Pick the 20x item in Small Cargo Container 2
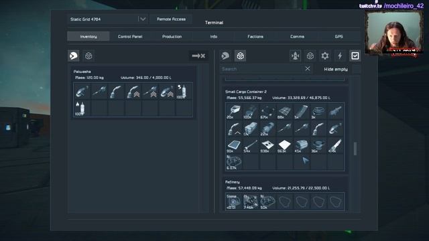Screen dimensions: 429x241 pyautogui.click(x=234, y=112)
